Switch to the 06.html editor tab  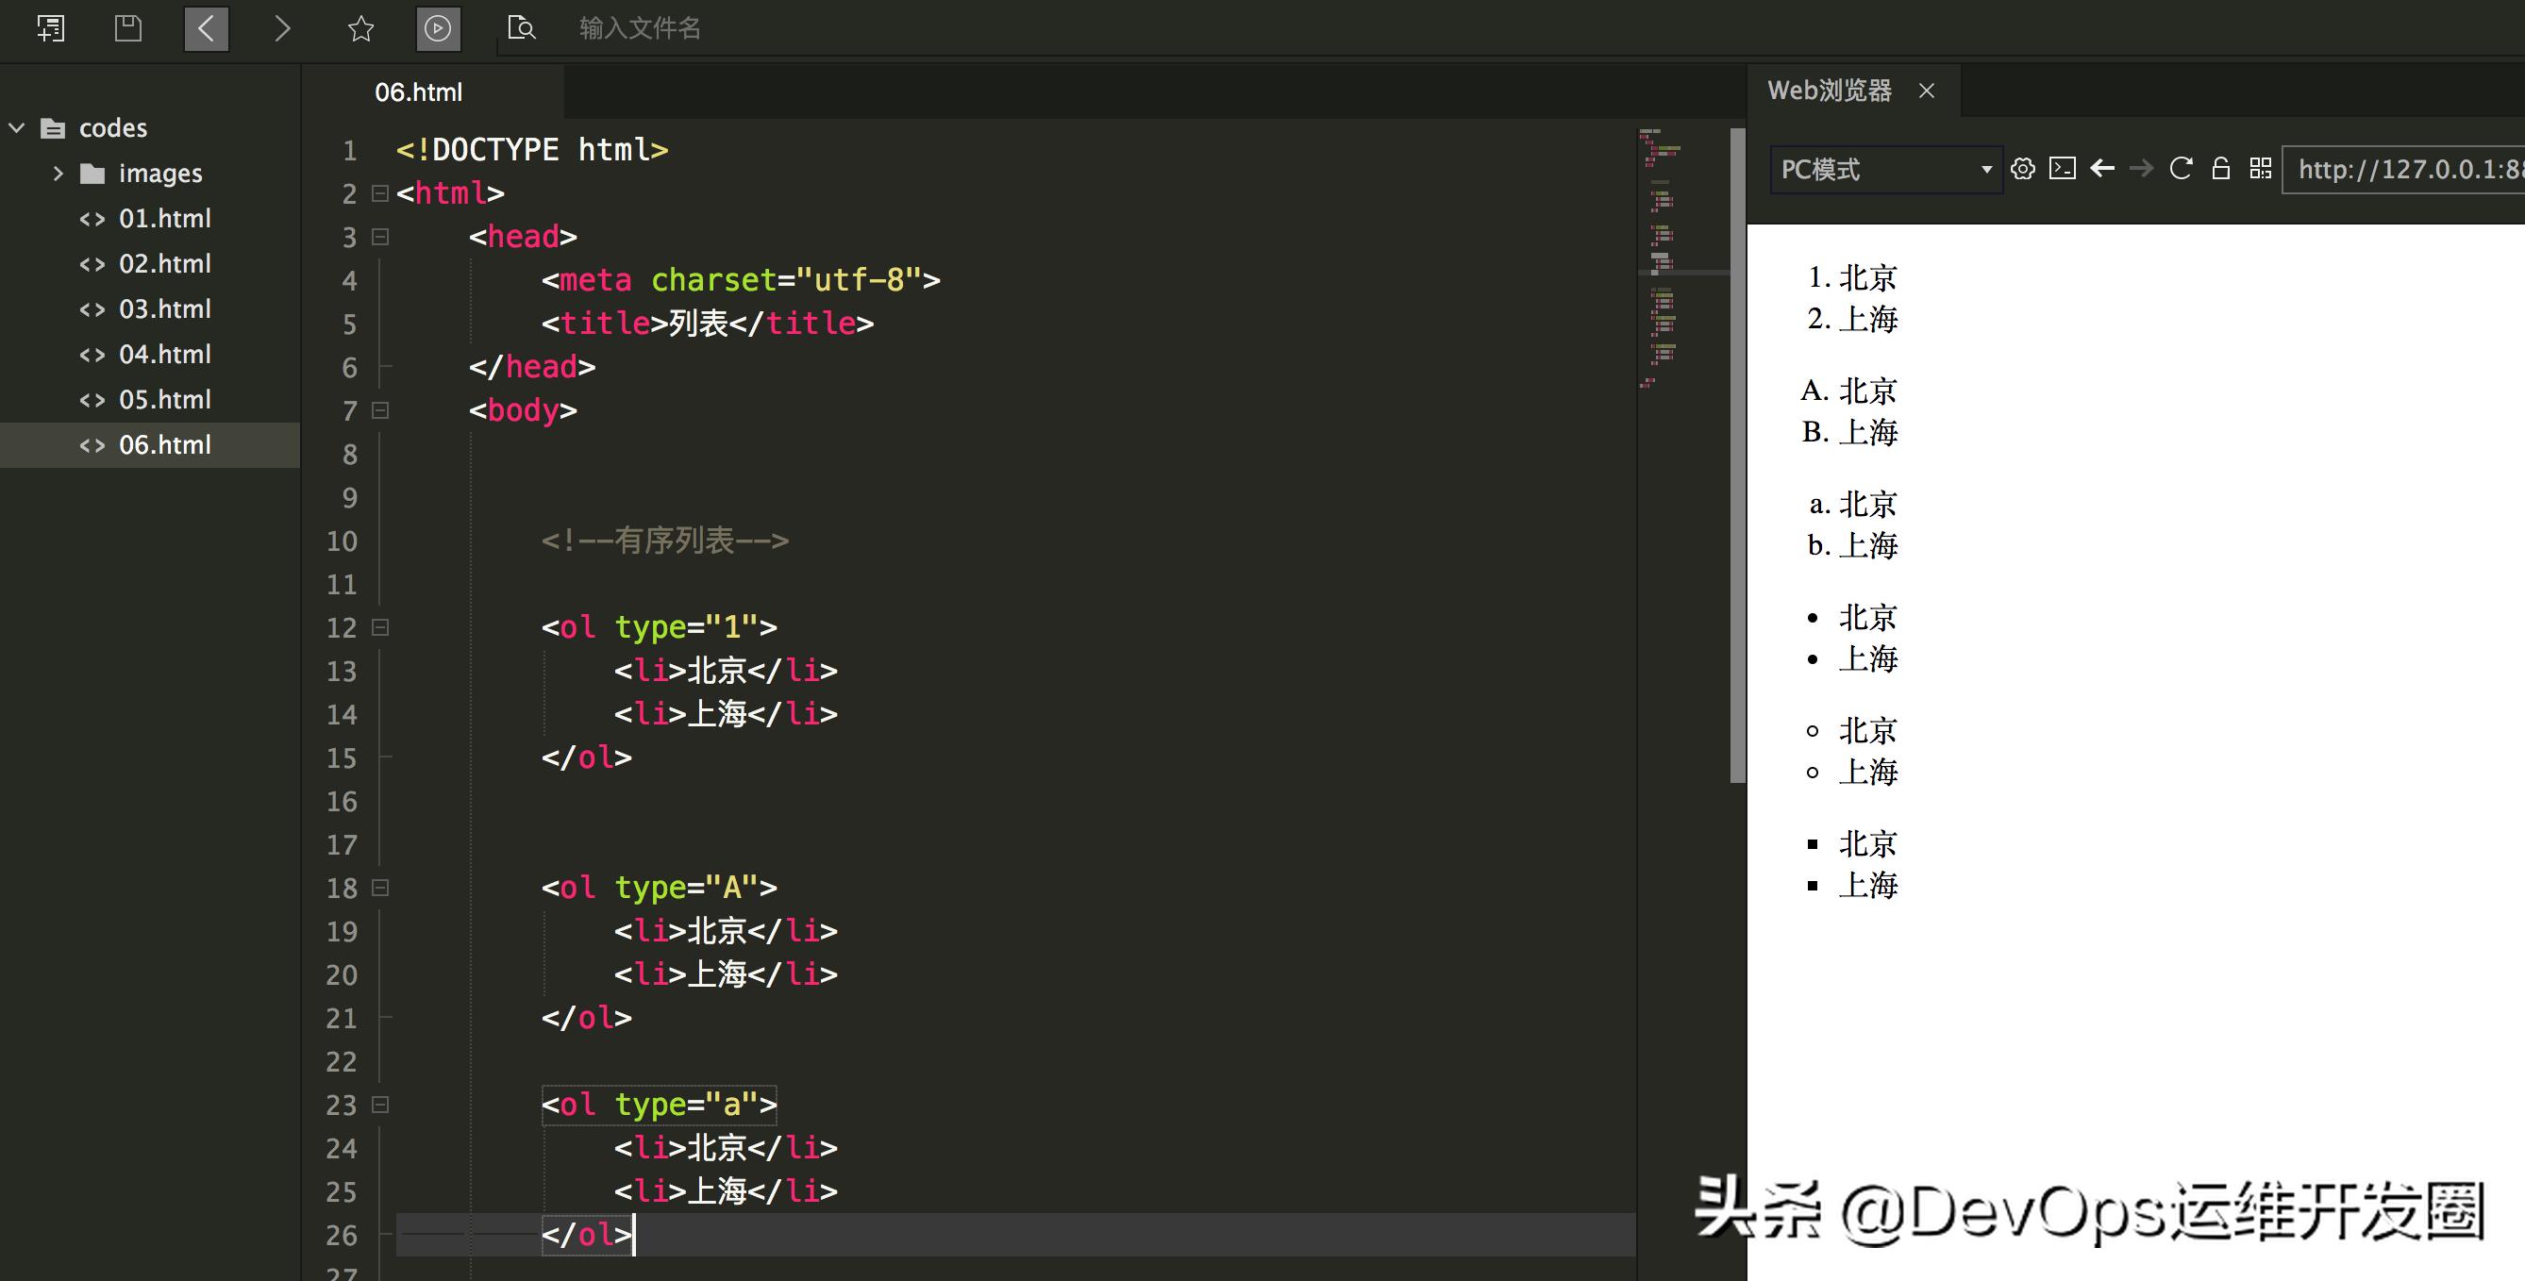tap(419, 92)
